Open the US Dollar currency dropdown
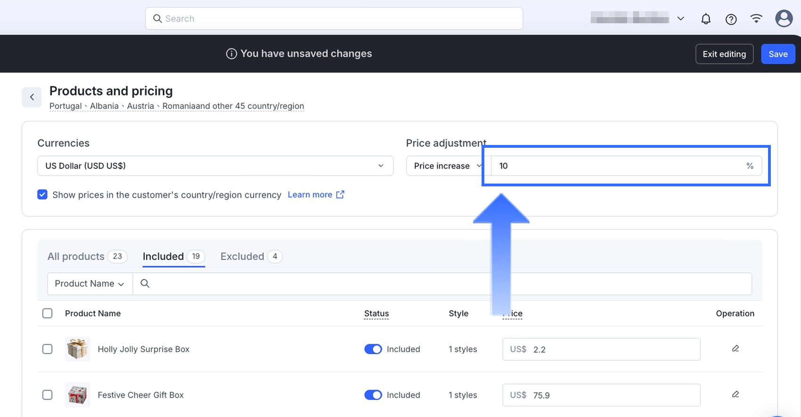 click(215, 166)
